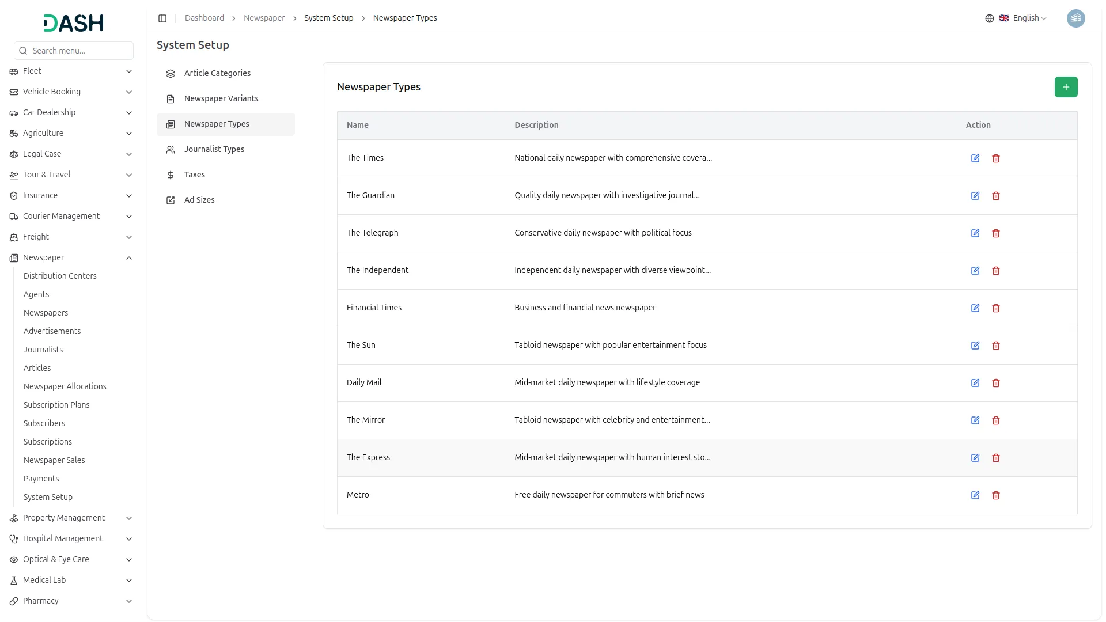
Task: Delete The Guardian newspaper type
Action: click(996, 196)
